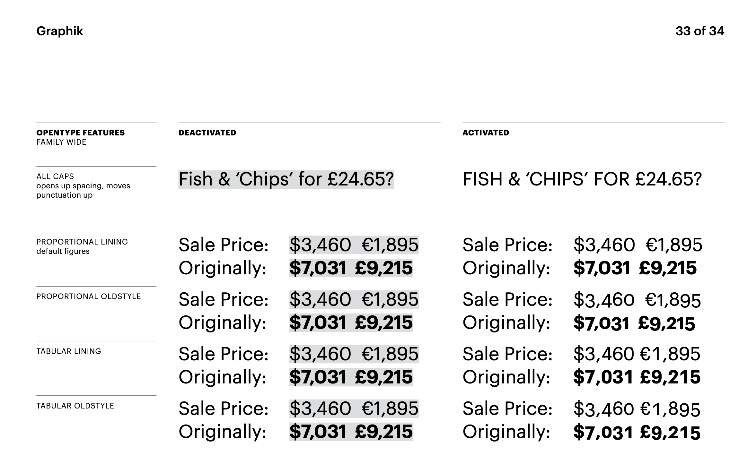Click activated proportional oldstyle $3,460 €1,895 figures

coord(637,300)
